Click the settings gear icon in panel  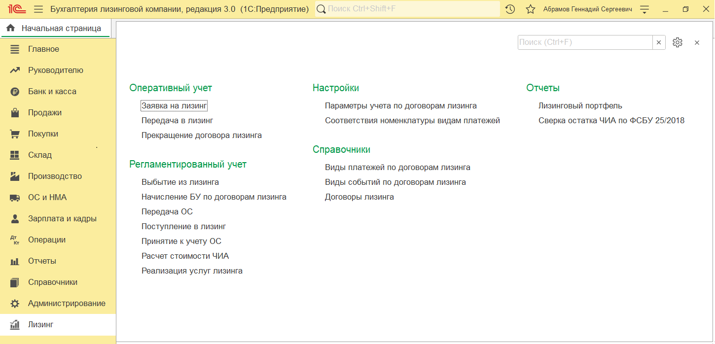click(x=678, y=42)
